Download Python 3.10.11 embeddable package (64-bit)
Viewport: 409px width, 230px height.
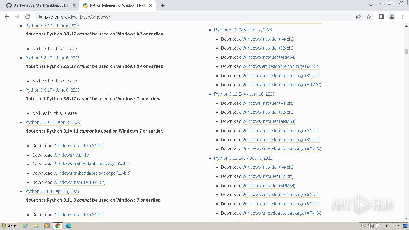pyautogui.click(x=92, y=164)
